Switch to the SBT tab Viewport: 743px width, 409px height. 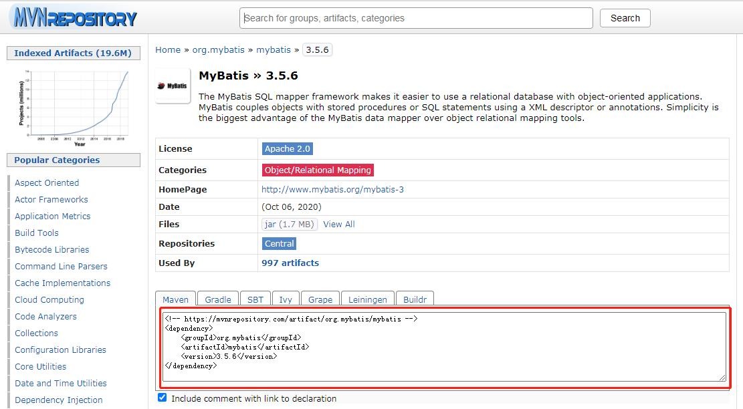click(x=255, y=299)
